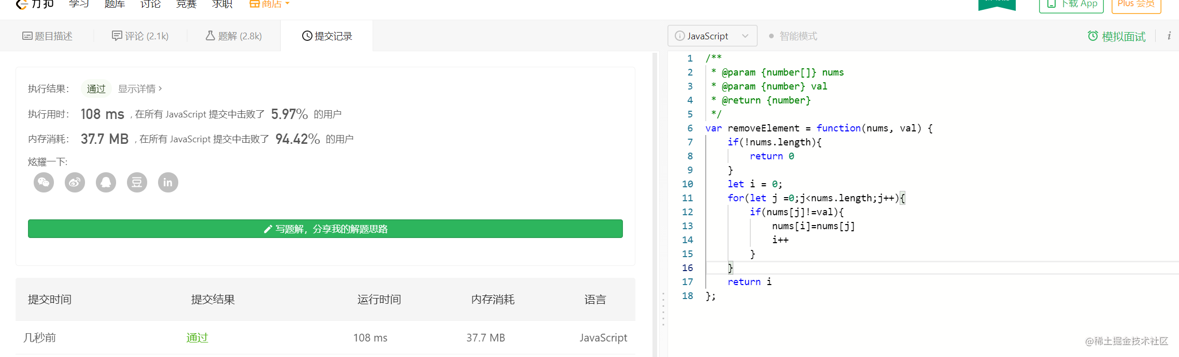Viewport: 1179px width, 357px height.
Task: Open the 评论 (2.1k) comments tab
Action: [140, 36]
